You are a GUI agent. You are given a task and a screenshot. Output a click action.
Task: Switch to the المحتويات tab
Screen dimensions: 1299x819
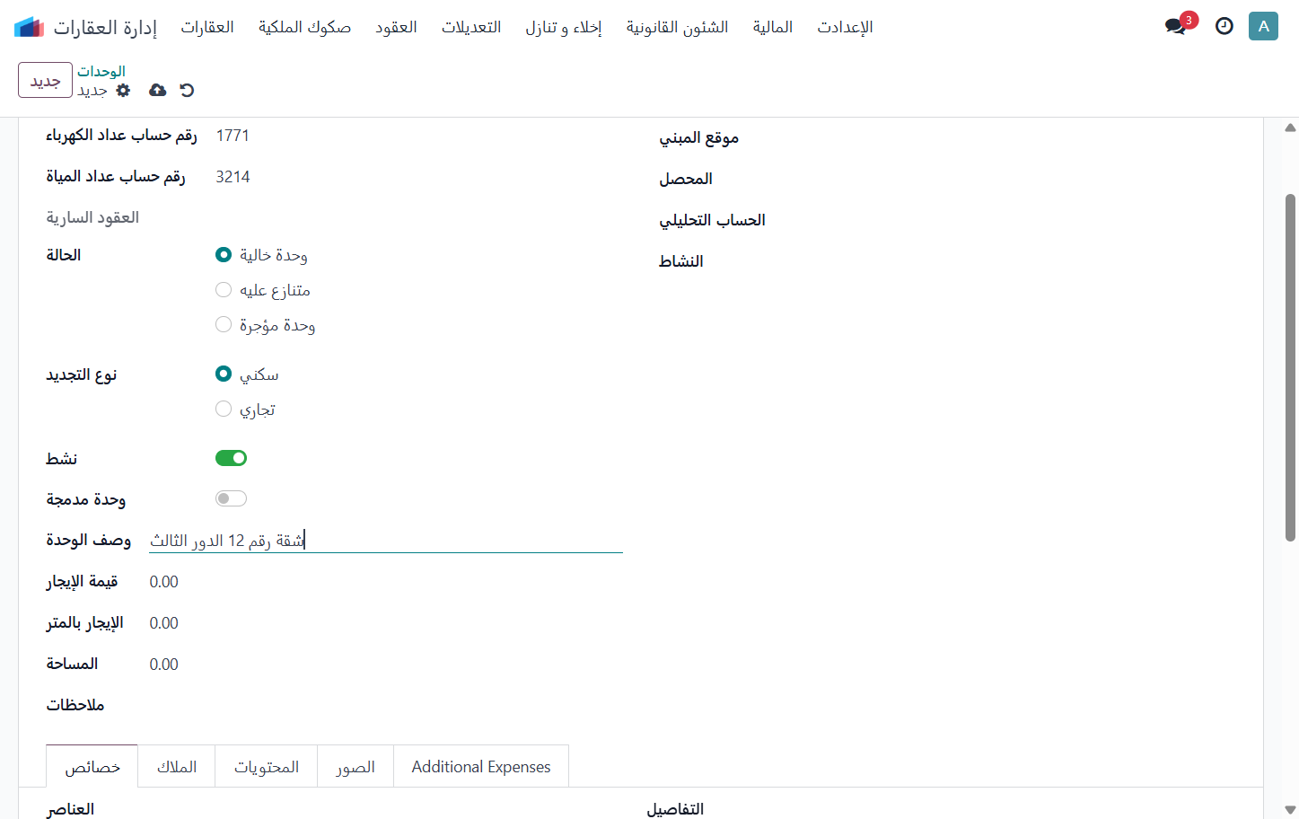[267, 767]
